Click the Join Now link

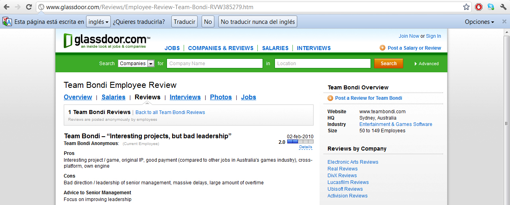(x=409, y=36)
